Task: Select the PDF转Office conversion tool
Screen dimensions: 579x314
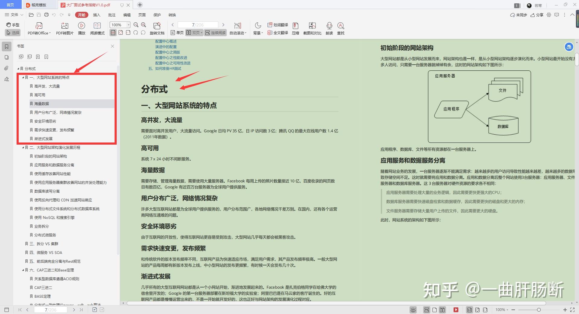Action: pos(39,28)
